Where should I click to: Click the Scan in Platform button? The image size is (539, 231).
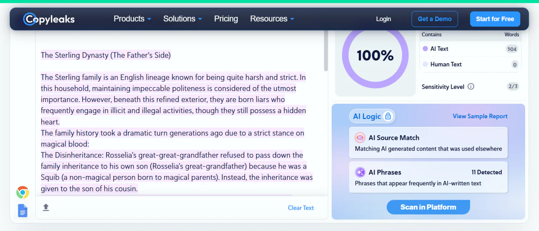coord(428,207)
